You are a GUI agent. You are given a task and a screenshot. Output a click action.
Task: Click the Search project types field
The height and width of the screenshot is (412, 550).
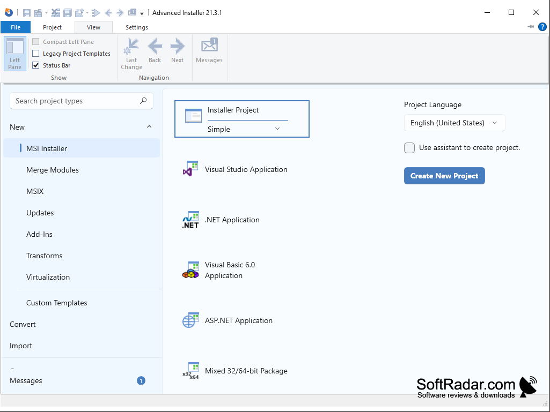[x=82, y=101]
